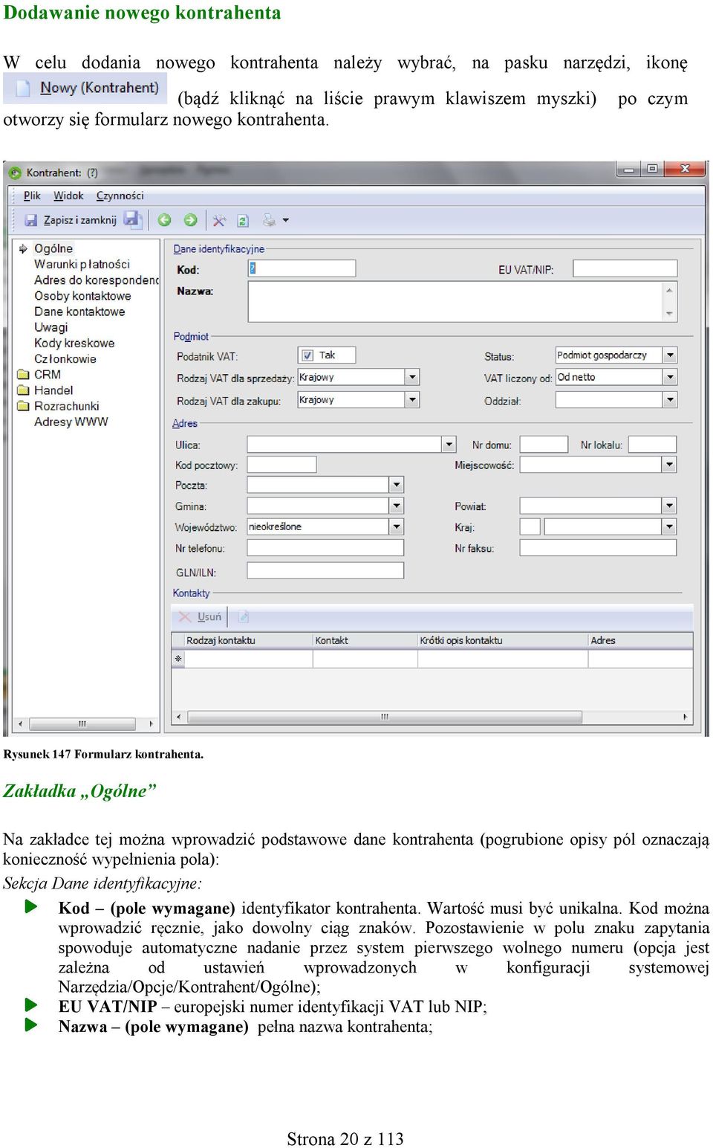
Task: Select Członkowie in the tree
Action: [x=65, y=358]
